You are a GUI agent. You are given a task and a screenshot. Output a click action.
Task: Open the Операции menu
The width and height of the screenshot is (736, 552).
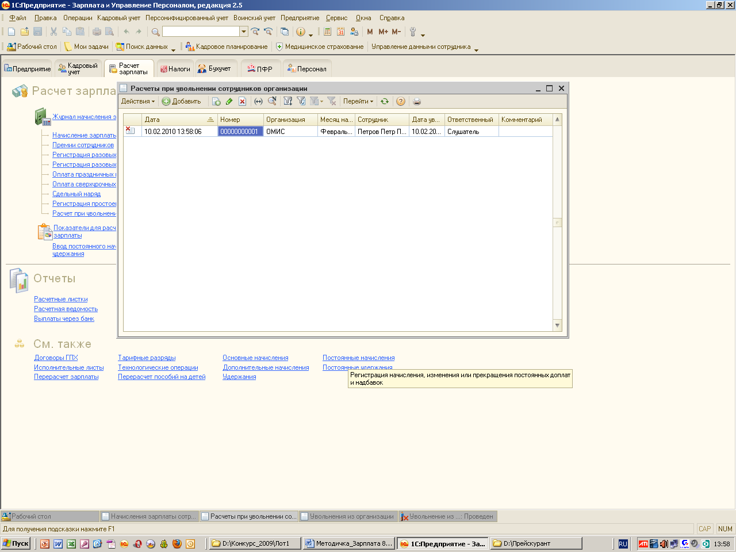(x=78, y=18)
